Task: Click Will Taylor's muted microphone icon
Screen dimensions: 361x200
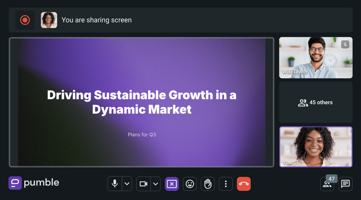Action: 345,45
